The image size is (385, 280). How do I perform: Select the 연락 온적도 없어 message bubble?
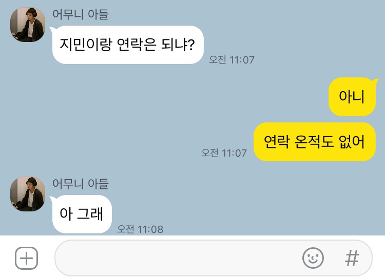[x=315, y=142]
